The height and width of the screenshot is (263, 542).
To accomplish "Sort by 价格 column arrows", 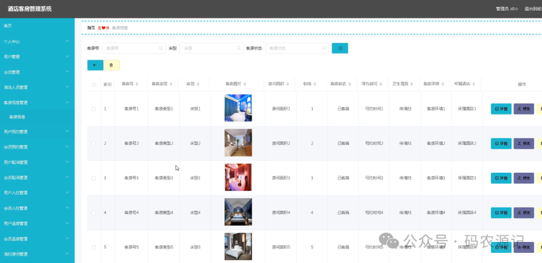I will [315, 84].
